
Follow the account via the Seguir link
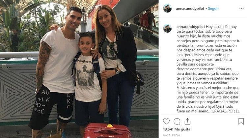click(x=213, y=9)
